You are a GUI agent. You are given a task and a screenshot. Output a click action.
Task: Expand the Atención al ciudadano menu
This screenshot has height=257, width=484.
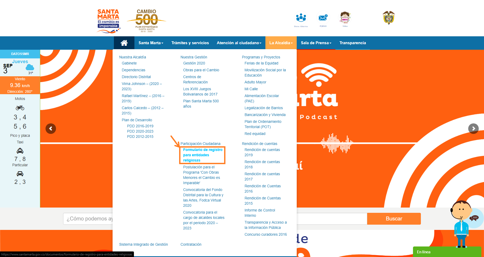pos(239,43)
